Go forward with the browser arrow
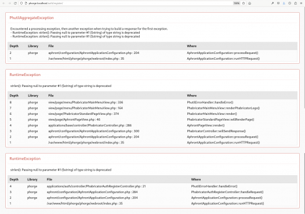The image size is (305, 214). point(9,3)
